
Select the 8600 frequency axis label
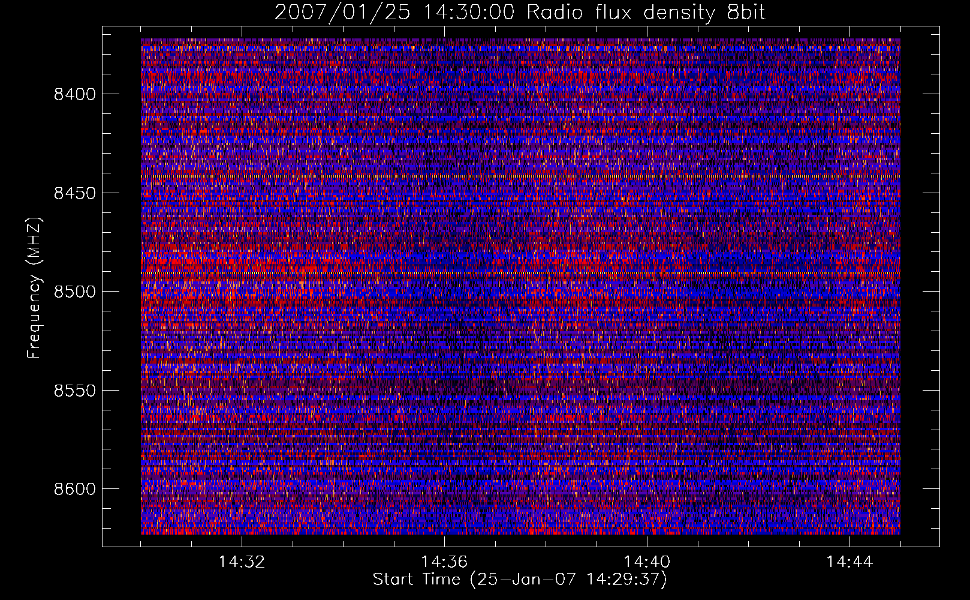click(74, 489)
